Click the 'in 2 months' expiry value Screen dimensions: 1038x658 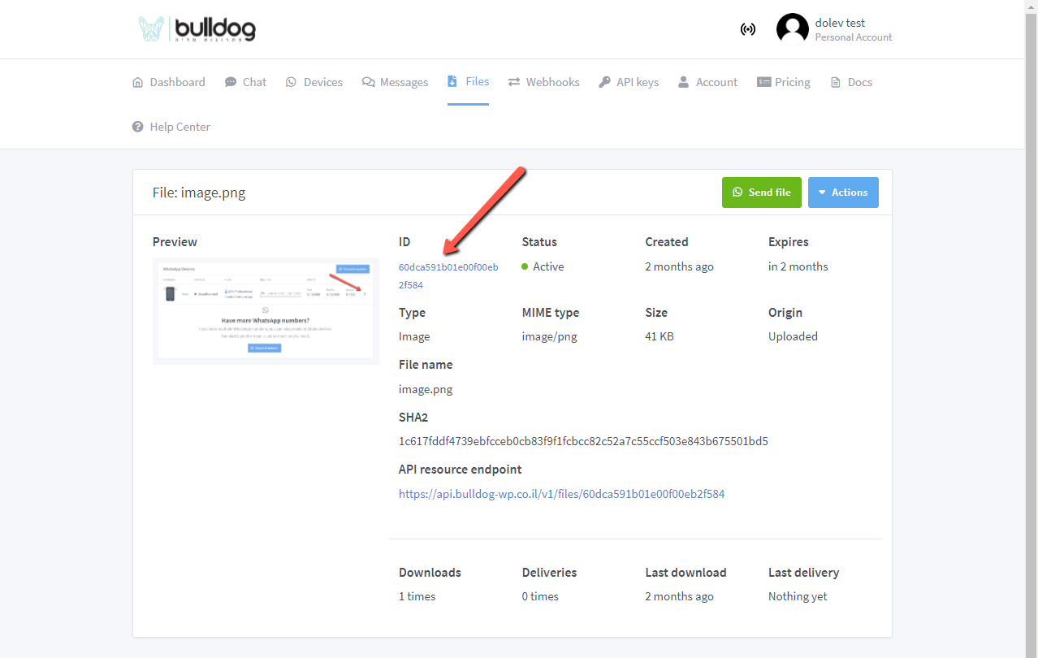pos(798,266)
